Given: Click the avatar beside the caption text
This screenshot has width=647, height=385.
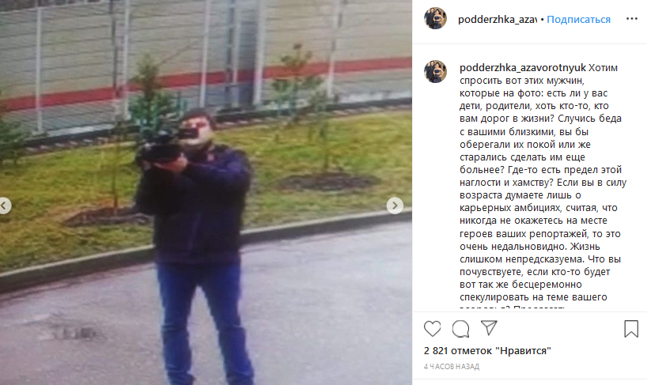Looking at the screenshot, I should pos(435,71).
